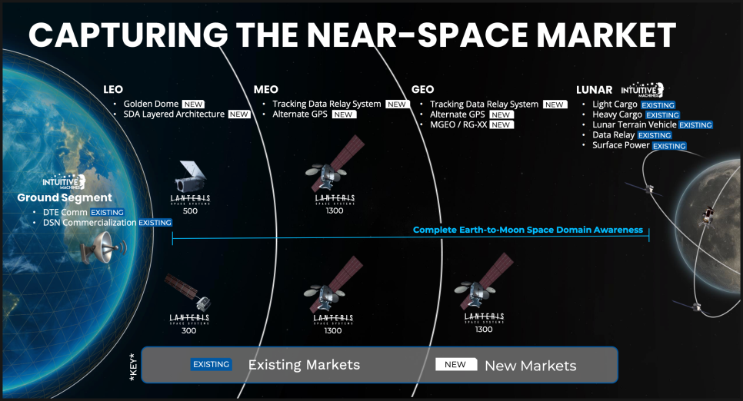Click the Intuitive Machines logo above Ground Segment
The height and width of the screenshot is (401, 743).
[x=64, y=182]
